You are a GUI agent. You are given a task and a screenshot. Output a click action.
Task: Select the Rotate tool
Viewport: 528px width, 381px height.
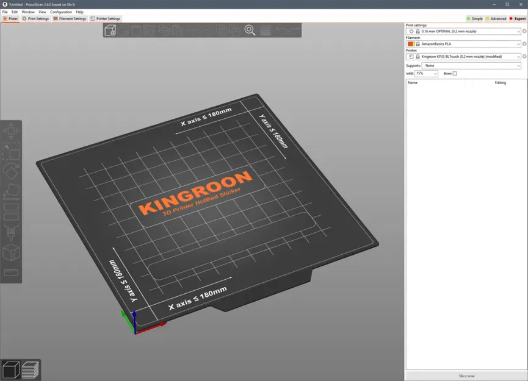coord(11,171)
